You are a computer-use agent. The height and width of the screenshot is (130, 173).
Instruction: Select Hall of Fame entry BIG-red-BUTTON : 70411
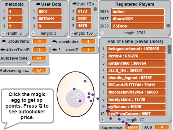pyautogui.click(x=137, y=85)
